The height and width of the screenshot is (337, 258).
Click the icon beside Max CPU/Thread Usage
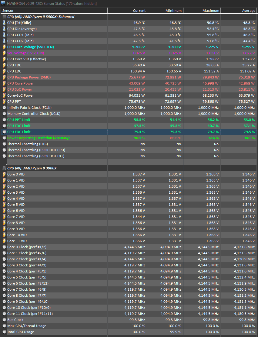(x=4, y=326)
